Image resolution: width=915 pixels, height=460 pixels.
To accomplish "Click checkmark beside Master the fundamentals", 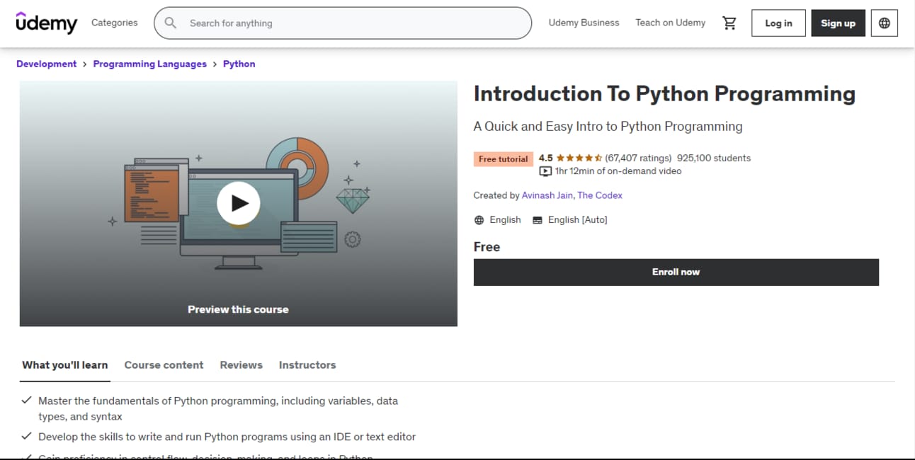I will pos(26,401).
